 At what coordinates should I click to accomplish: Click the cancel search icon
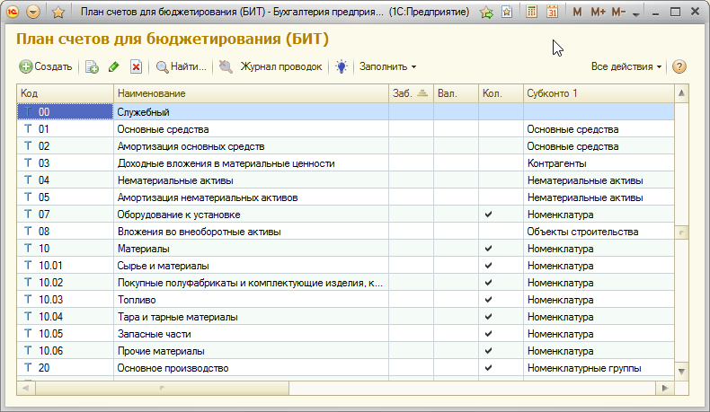point(226,67)
